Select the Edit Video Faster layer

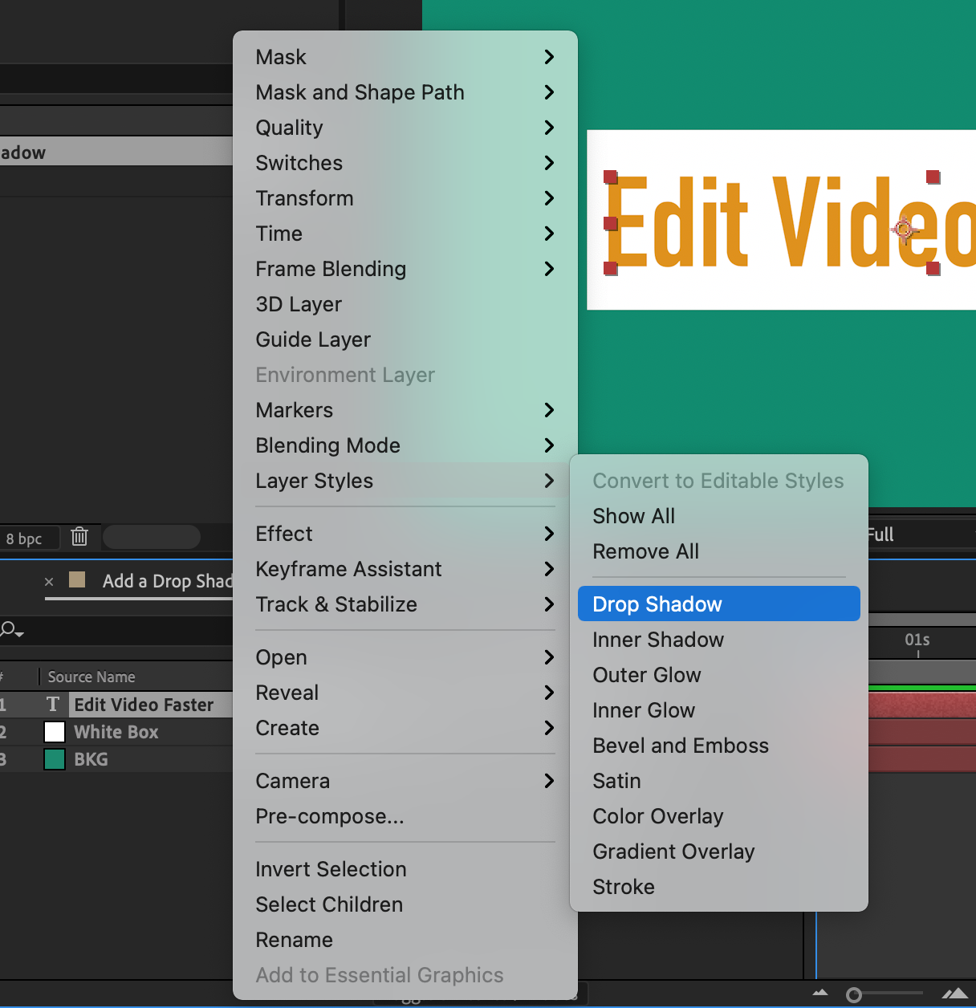coord(144,705)
